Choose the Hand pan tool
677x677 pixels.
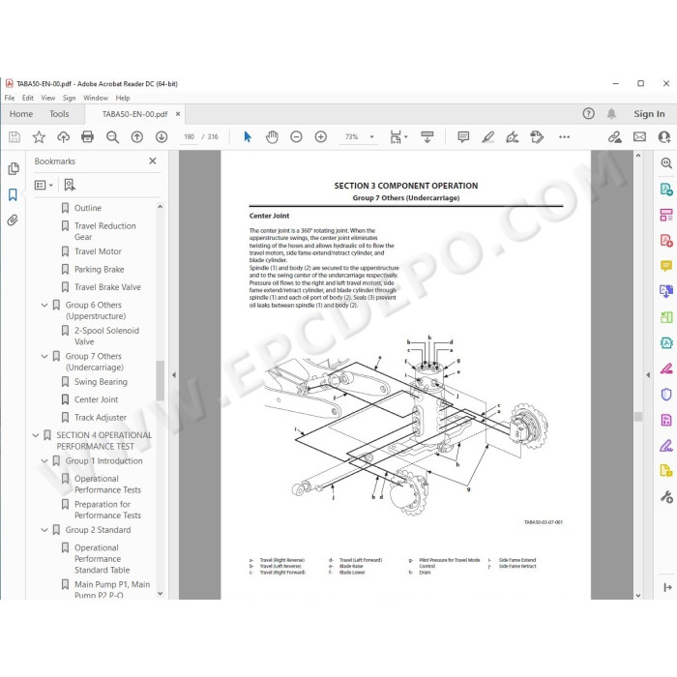coord(272,137)
